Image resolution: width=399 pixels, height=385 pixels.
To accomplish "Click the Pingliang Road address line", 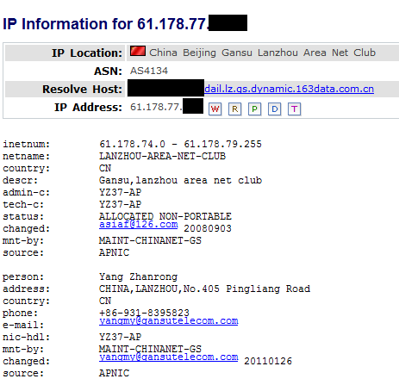I will (204, 289).
